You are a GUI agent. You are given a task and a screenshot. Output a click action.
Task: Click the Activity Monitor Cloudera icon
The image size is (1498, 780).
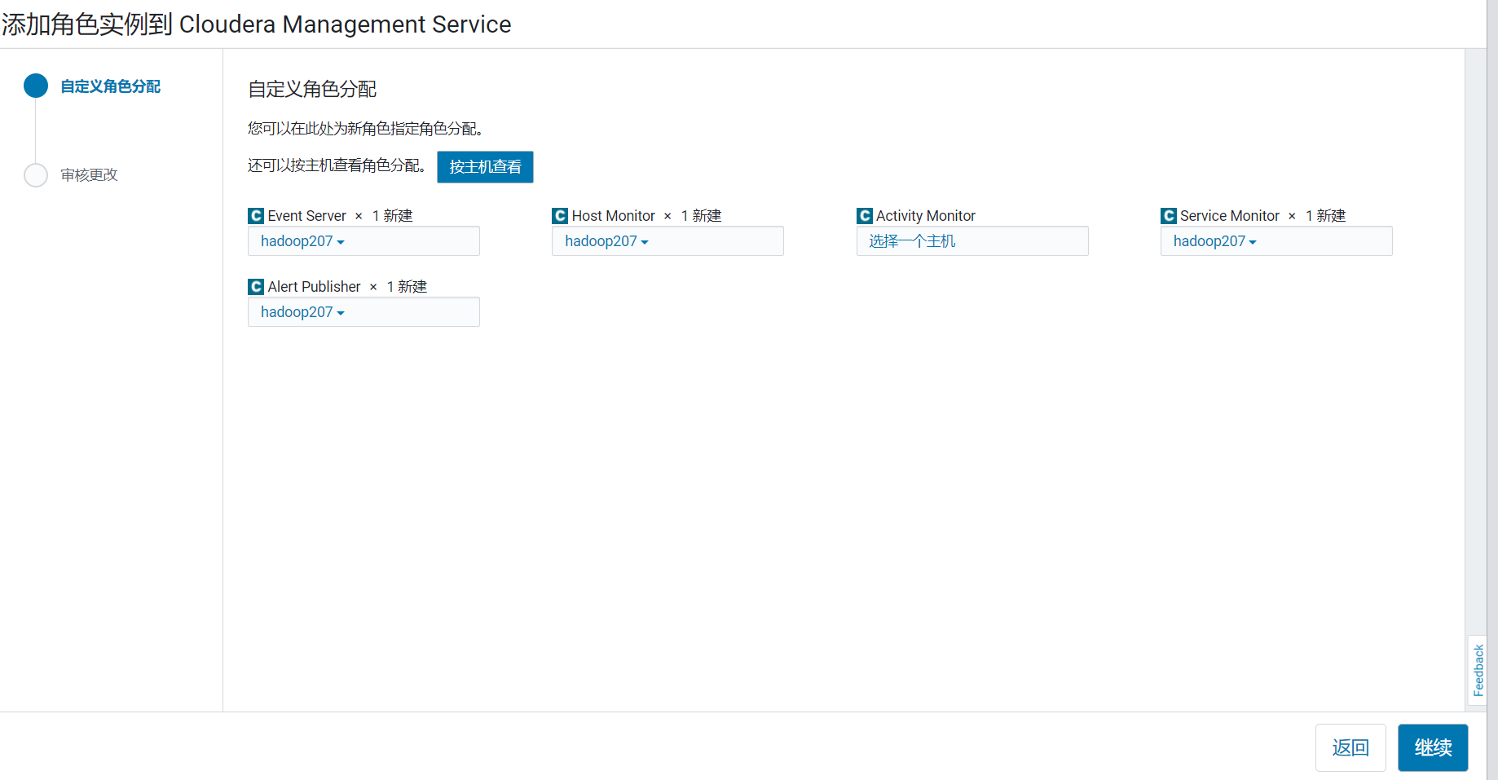[865, 216]
